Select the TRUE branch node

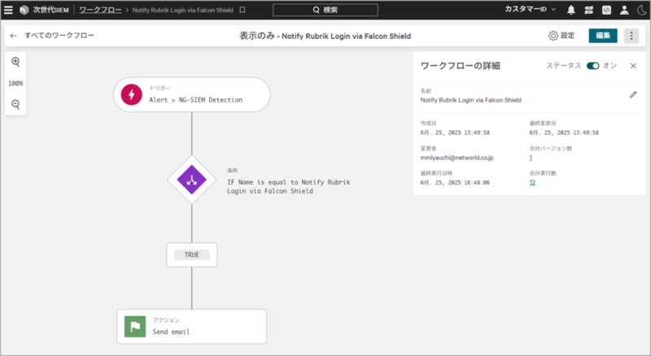coord(192,254)
